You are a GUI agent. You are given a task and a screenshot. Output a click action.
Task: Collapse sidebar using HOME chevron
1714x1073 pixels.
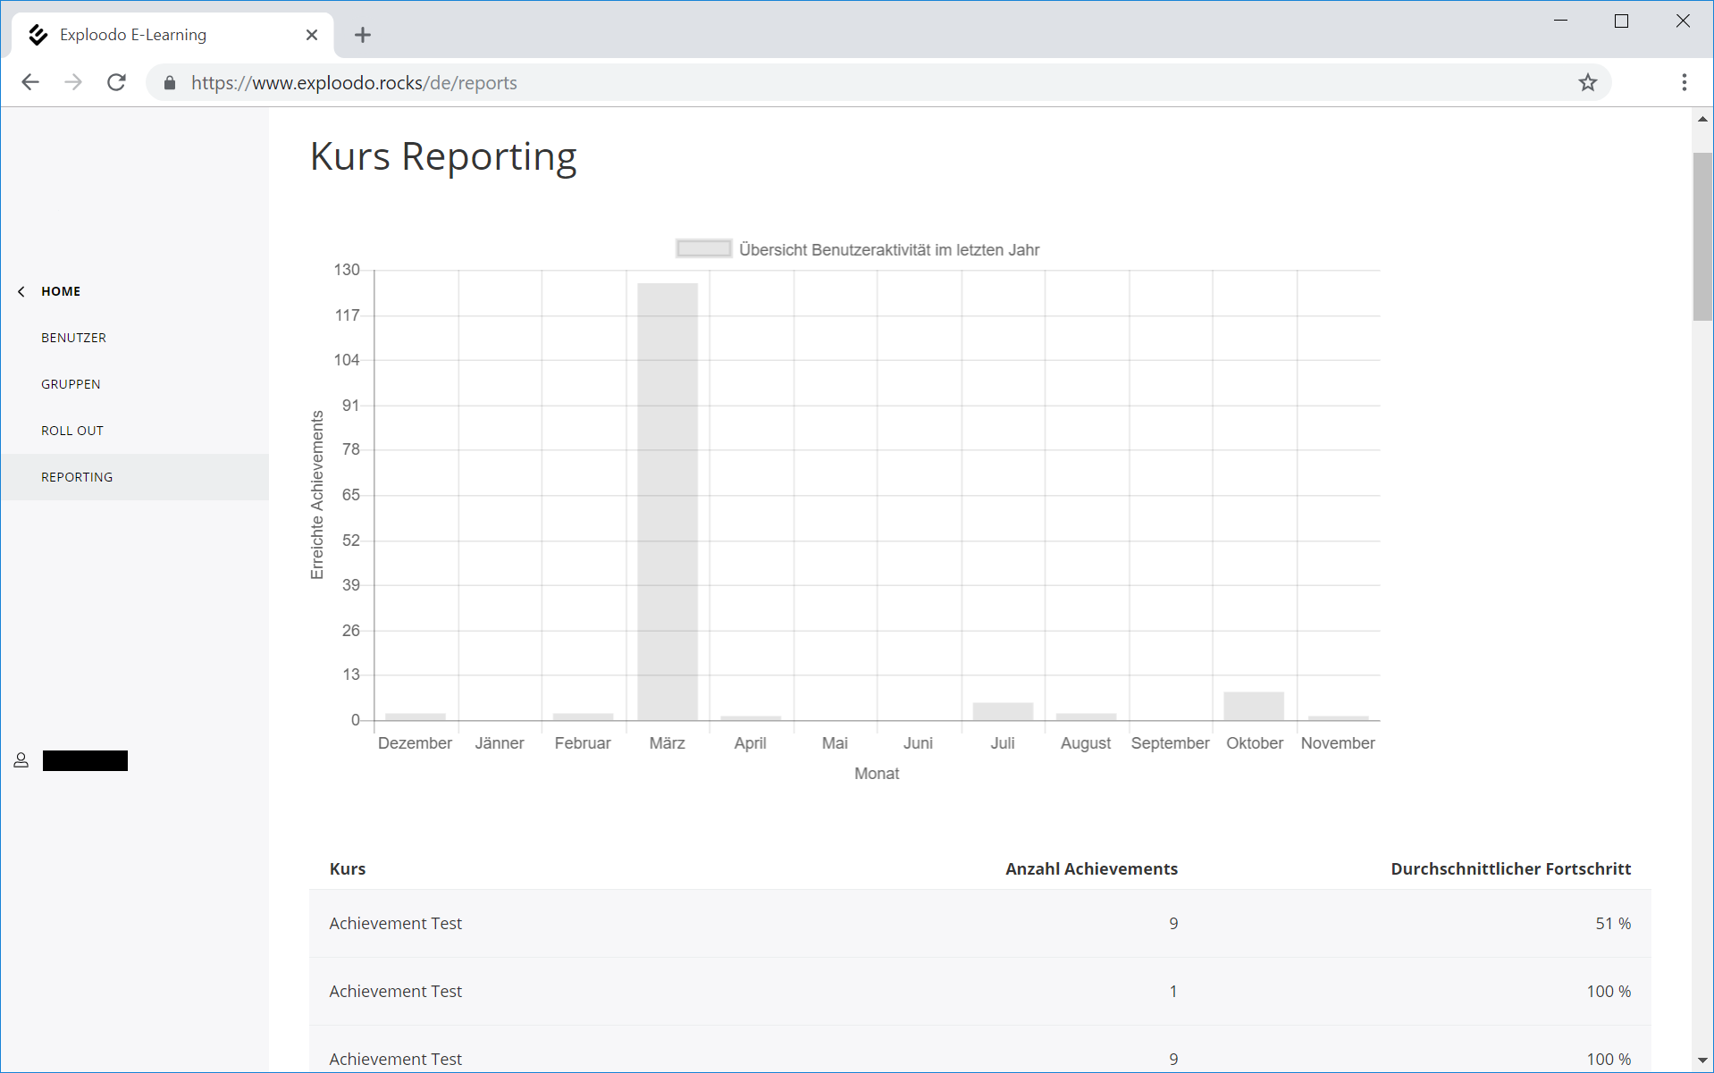[x=21, y=291]
